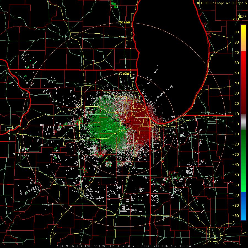Click the "NEXR" label above the scale
248x248 pixels.
[242, 17]
